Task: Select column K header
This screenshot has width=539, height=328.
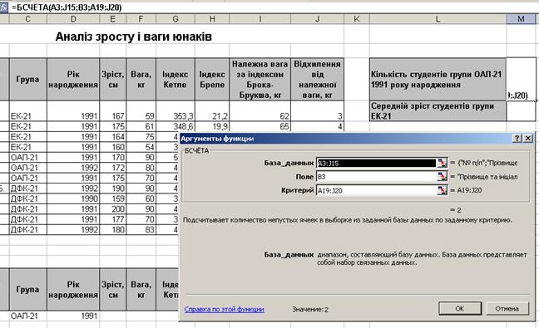Action: click(357, 19)
